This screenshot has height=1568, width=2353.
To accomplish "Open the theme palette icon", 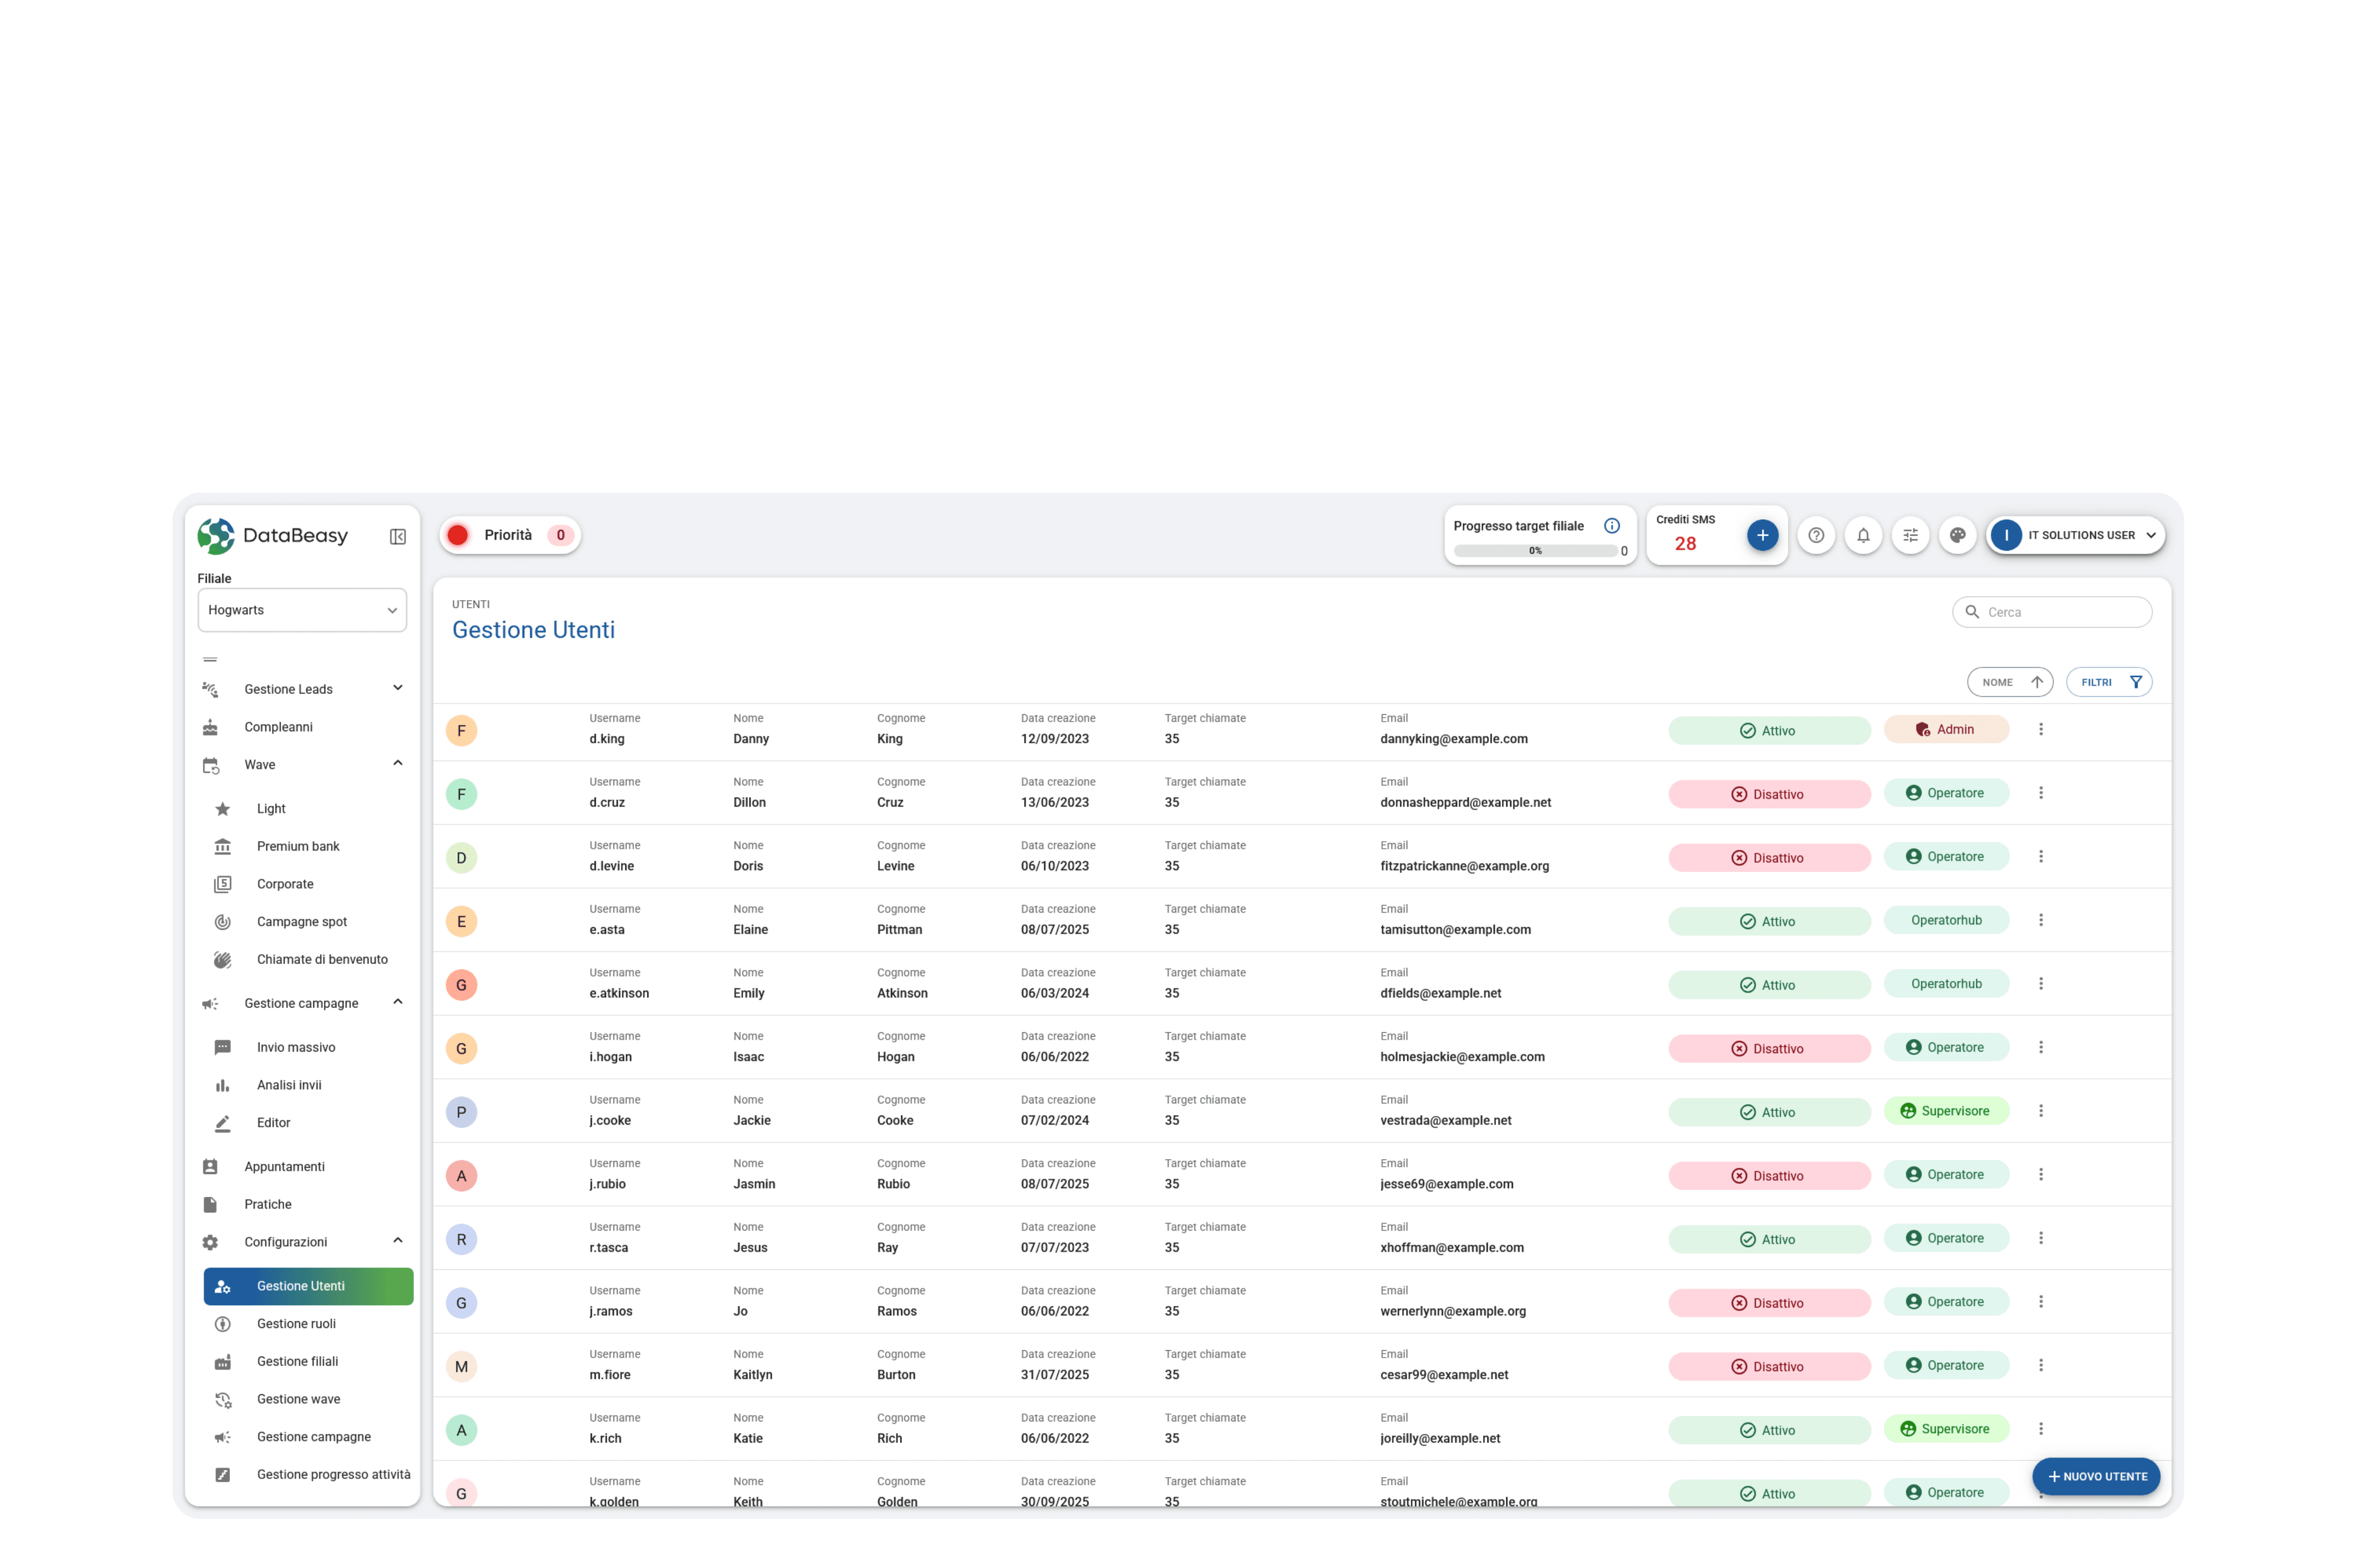I will tap(1958, 535).
